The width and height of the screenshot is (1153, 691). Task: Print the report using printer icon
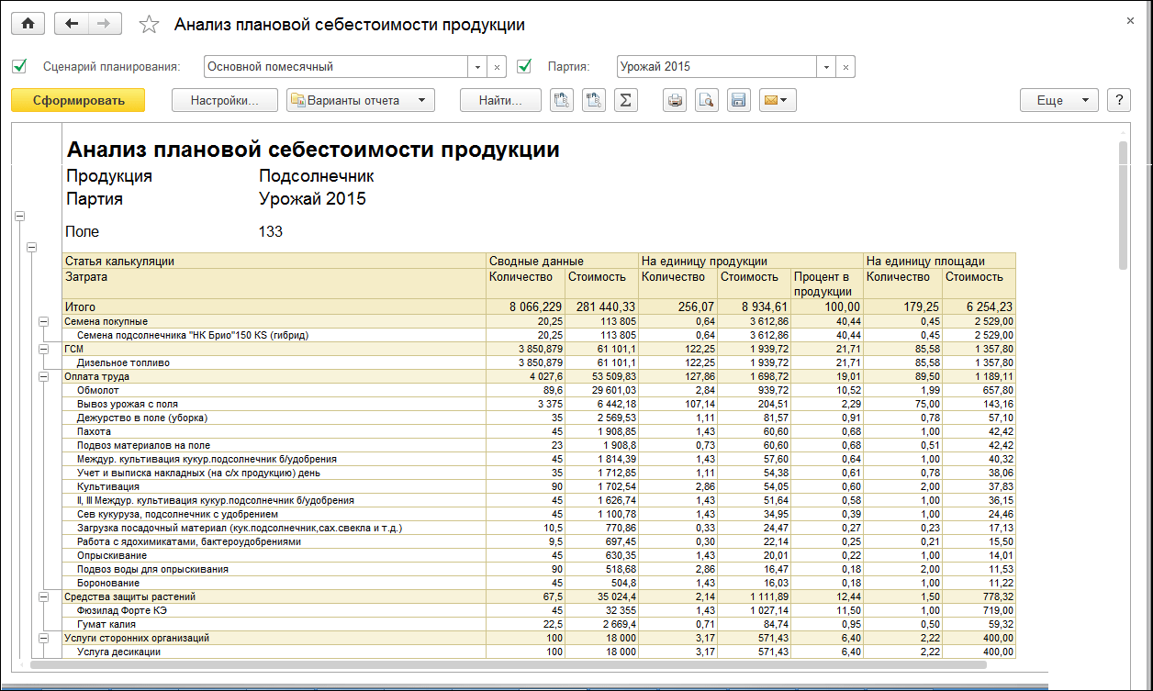point(675,100)
